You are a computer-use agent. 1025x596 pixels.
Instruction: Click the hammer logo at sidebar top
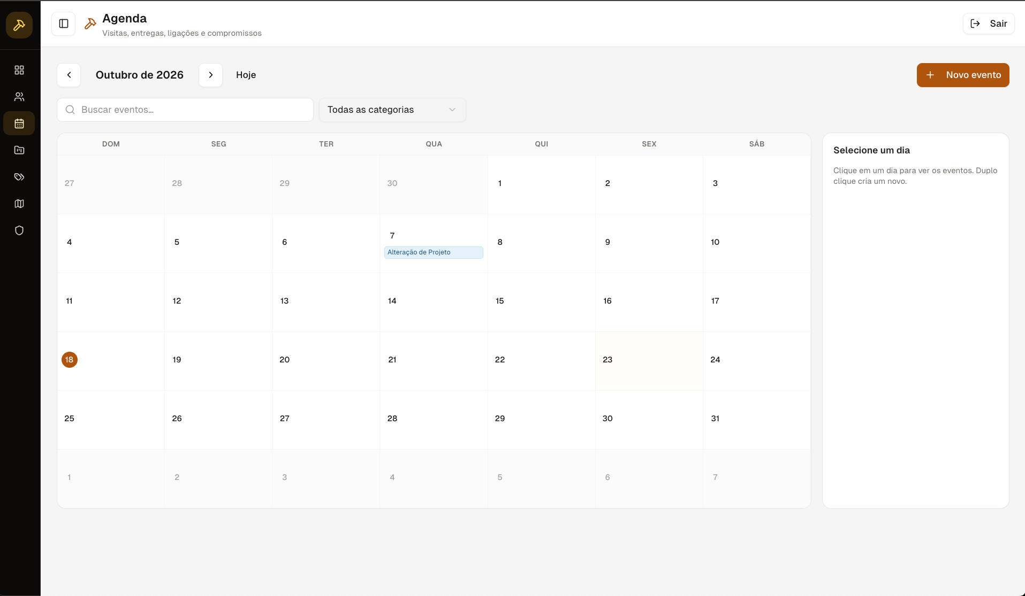pos(19,25)
